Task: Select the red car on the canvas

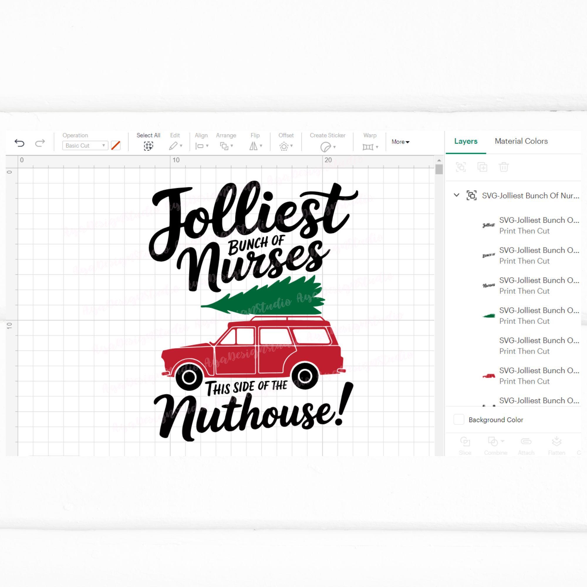Action: 253,354
